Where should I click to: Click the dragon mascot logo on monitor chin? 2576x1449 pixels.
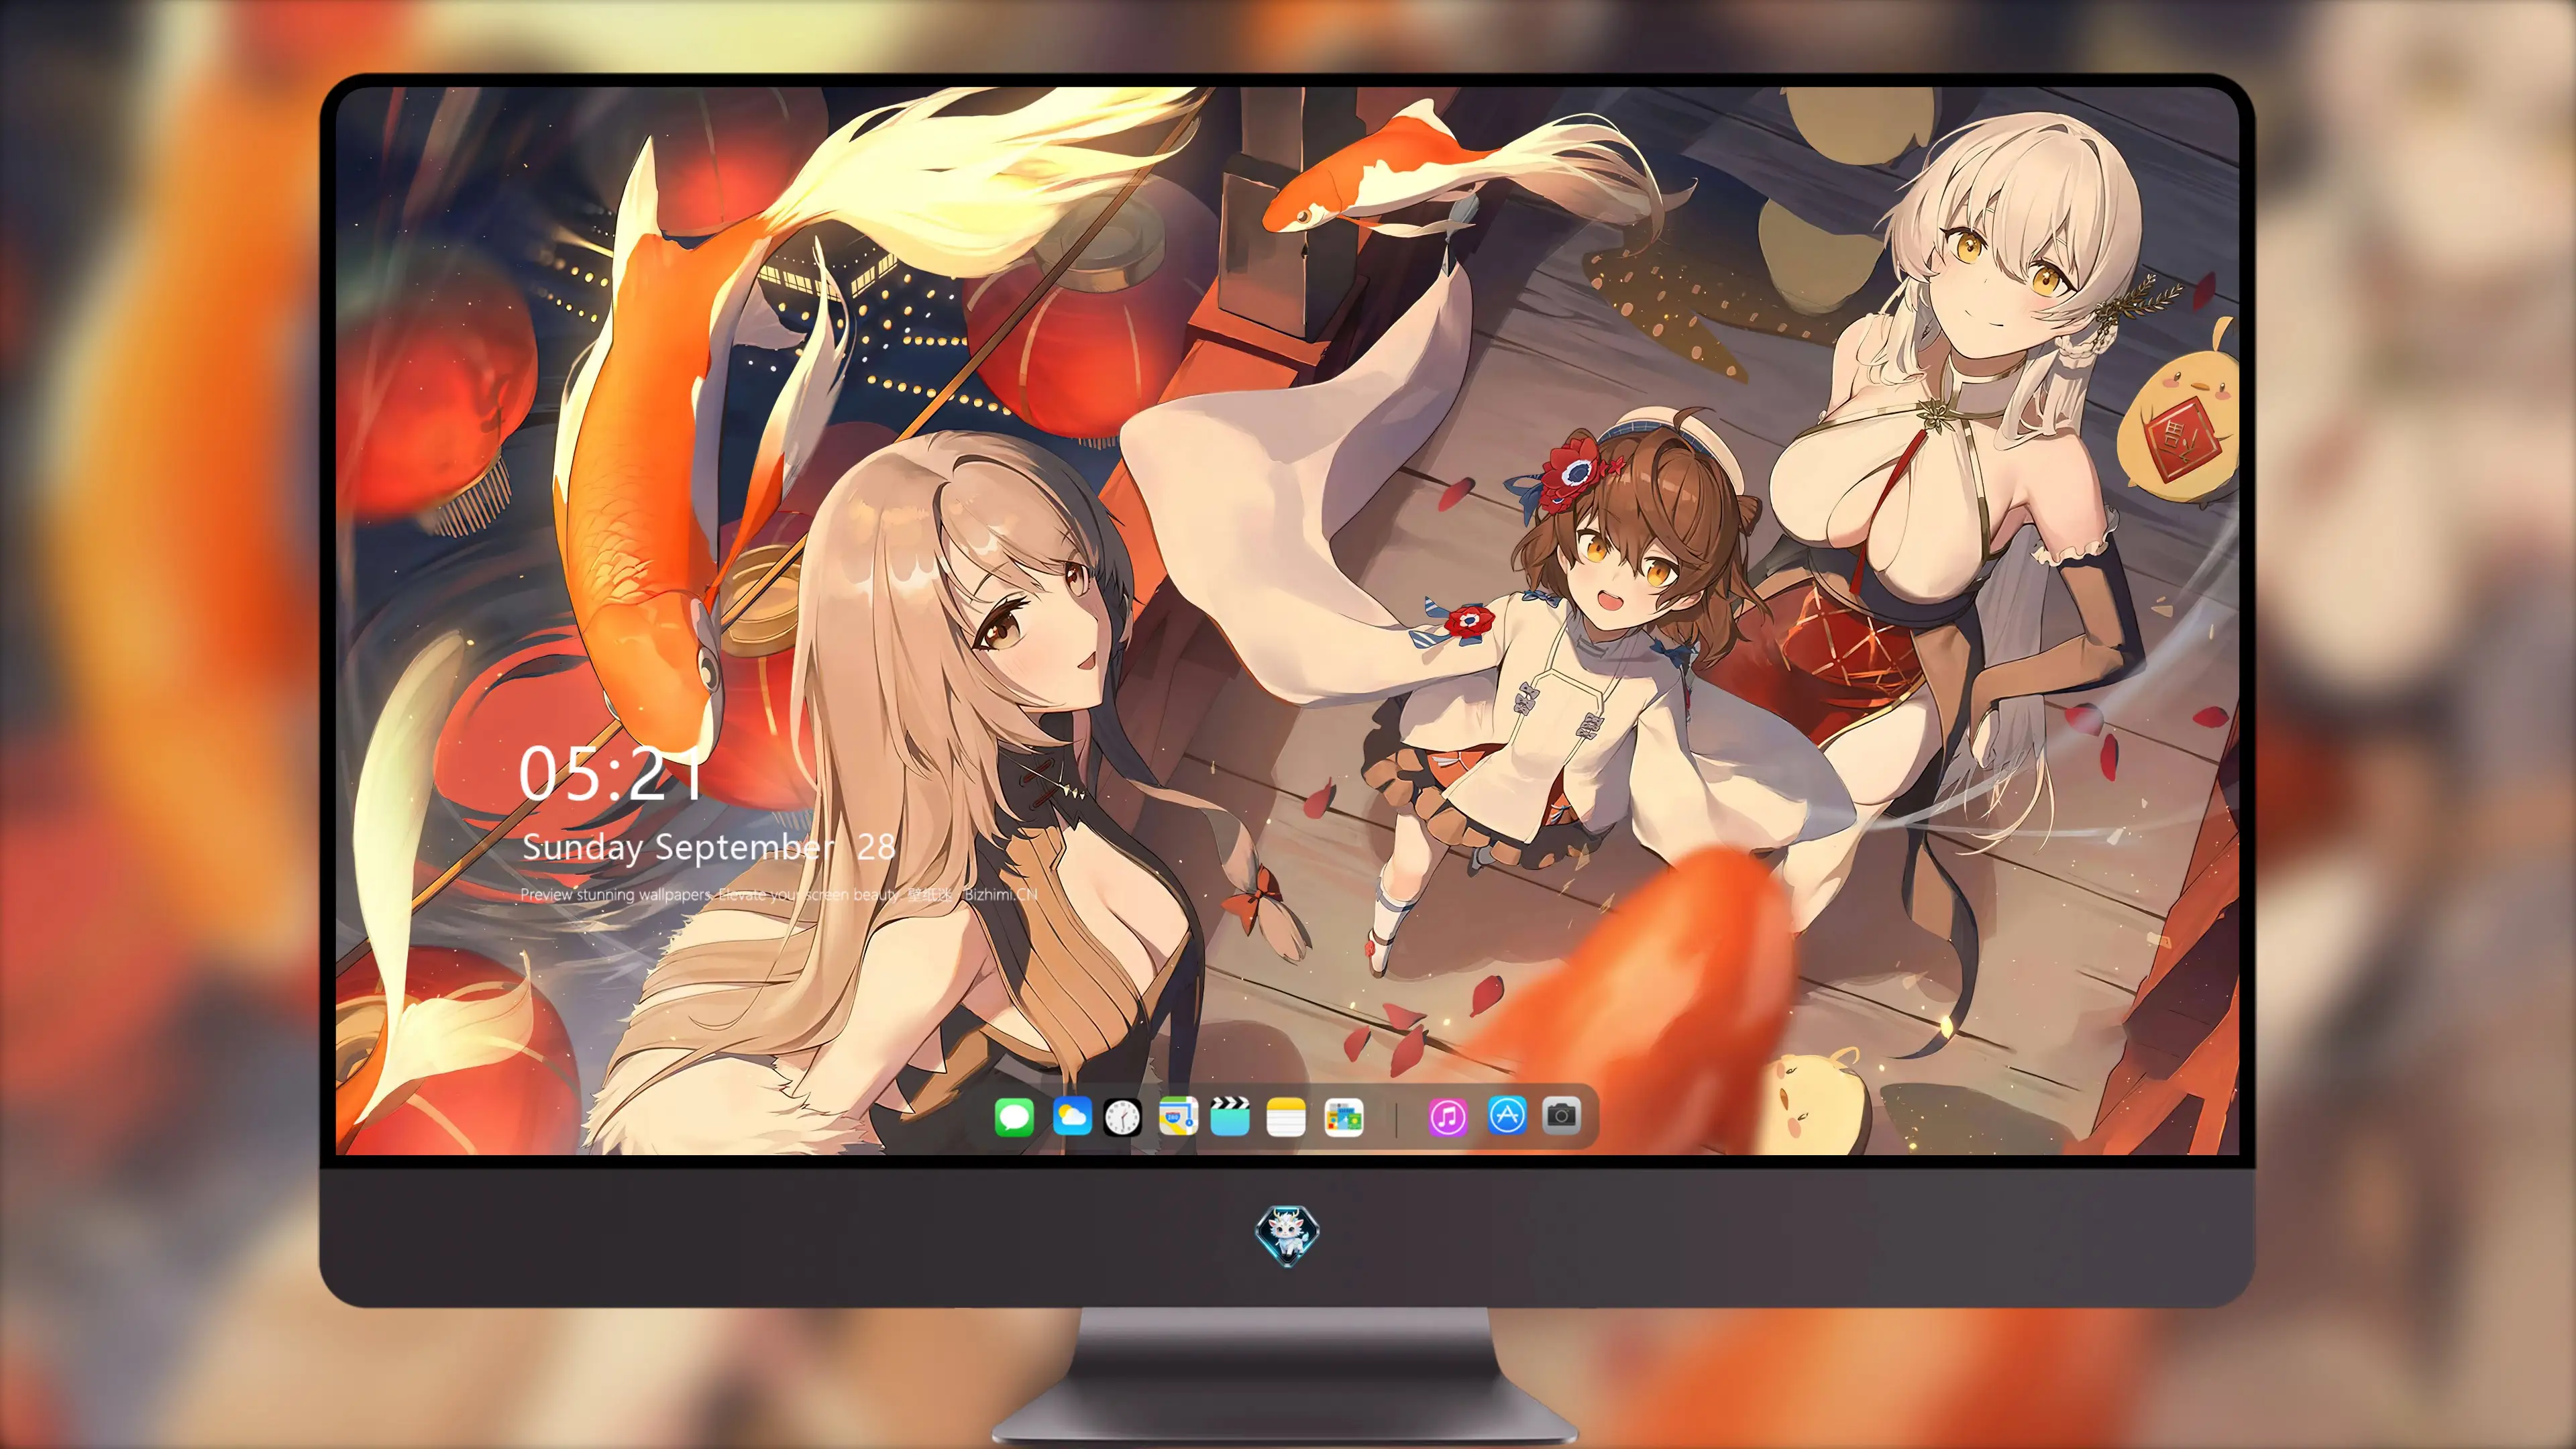[x=1288, y=1235]
